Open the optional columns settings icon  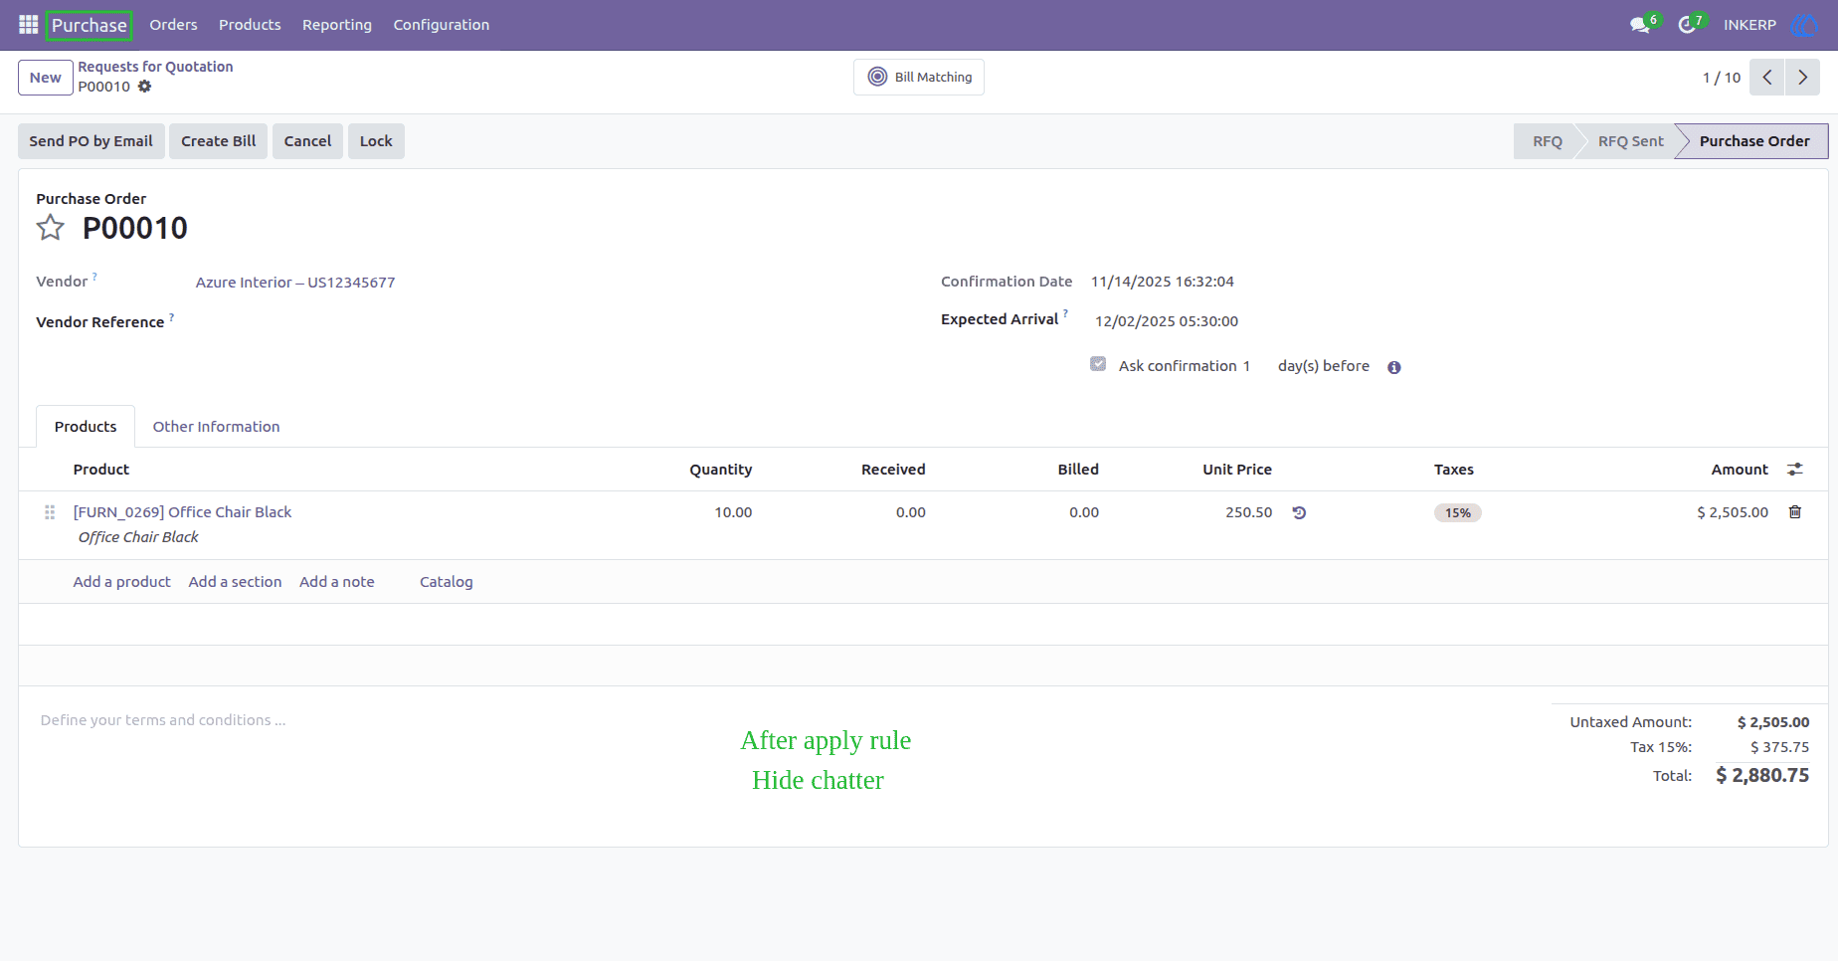1795,469
